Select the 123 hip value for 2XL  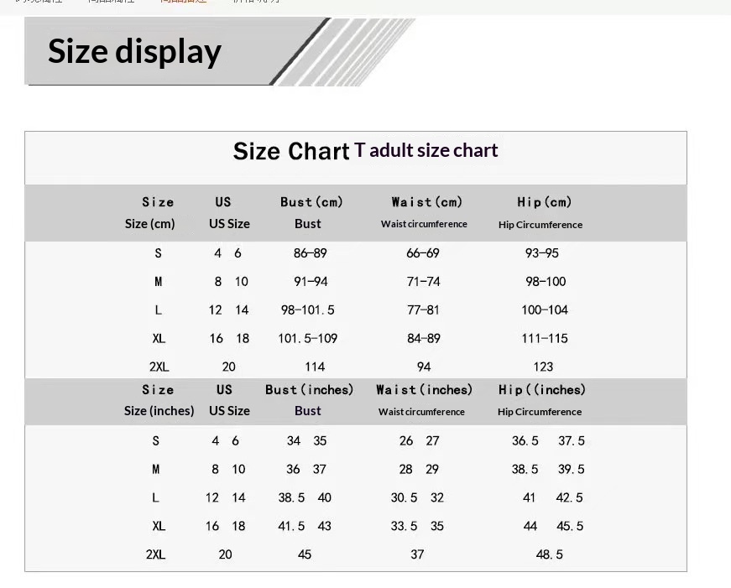[543, 367]
